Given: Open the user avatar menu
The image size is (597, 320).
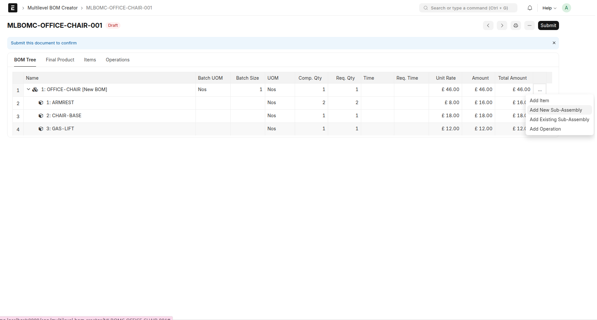Looking at the screenshot, I should (567, 8).
